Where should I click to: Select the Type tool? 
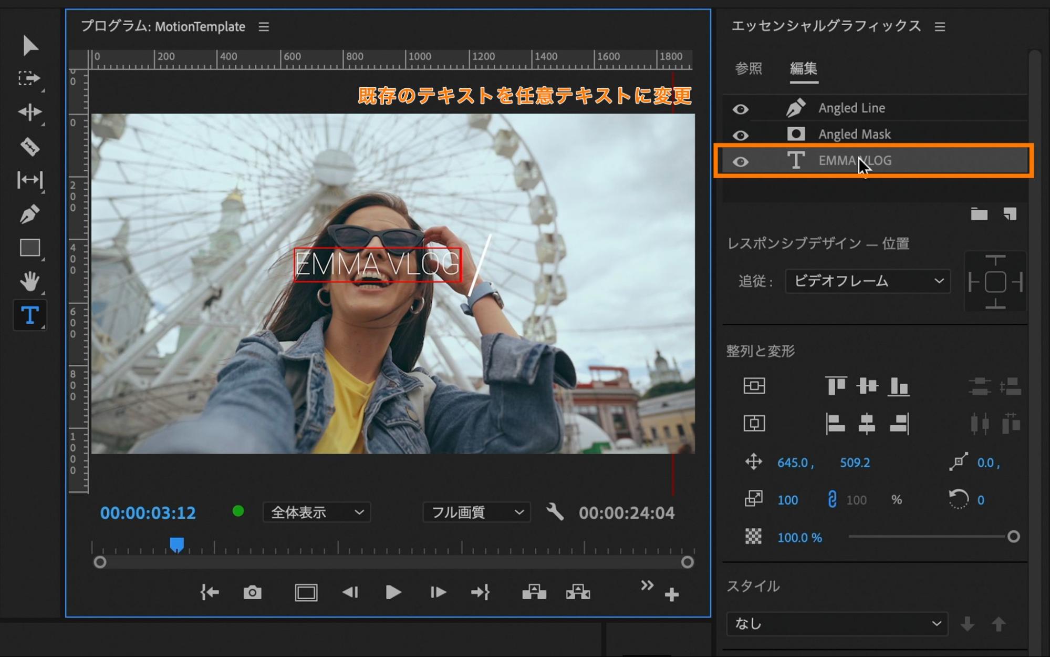[x=30, y=315]
